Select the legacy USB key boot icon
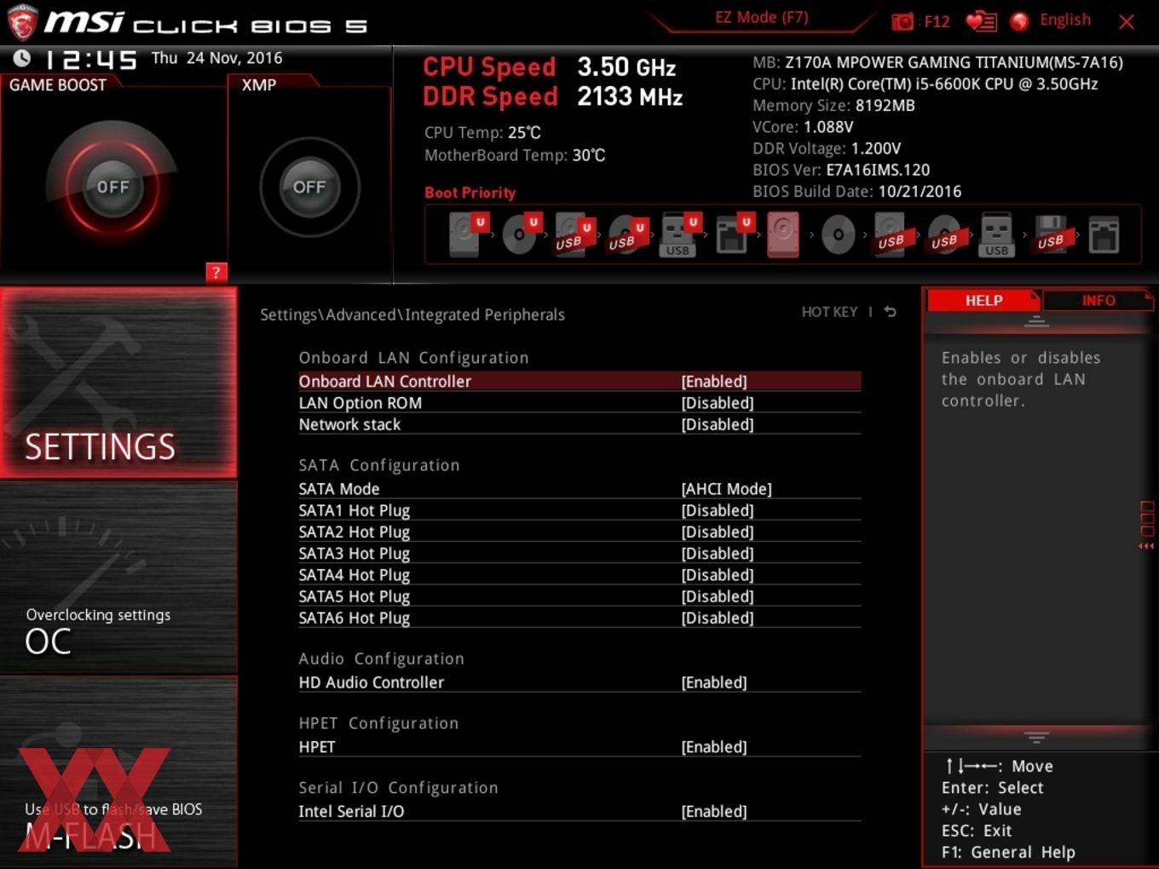The width and height of the screenshot is (1159, 869). pyautogui.click(x=996, y=234)
